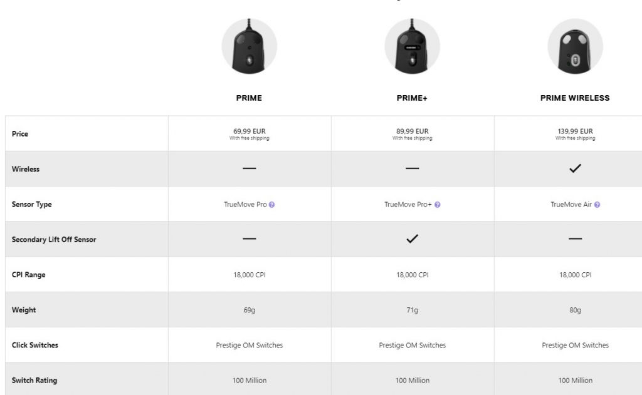This screenshot has width=642, height=395.
Task: Click the Prime Wireless mouse image
Action: (x=575, y=46)
